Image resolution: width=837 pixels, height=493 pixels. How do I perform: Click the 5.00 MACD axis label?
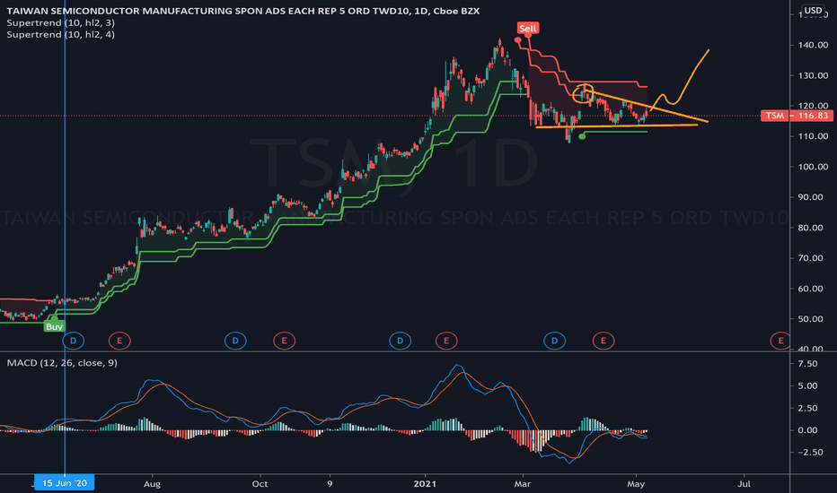click(x=807, y=385)
